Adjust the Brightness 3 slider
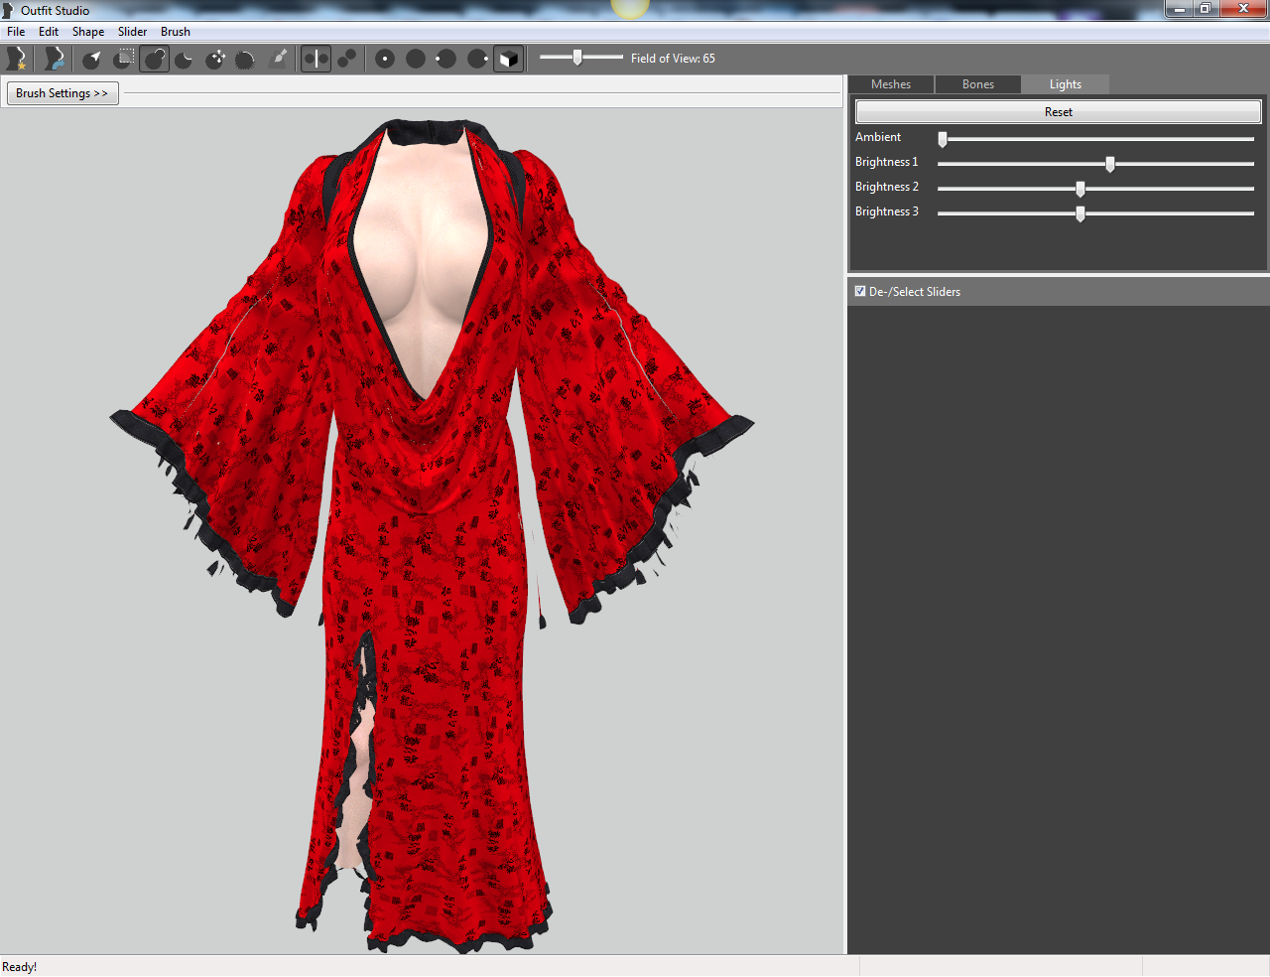This screenshot has height=977, width=1270. coord(1095,213)
